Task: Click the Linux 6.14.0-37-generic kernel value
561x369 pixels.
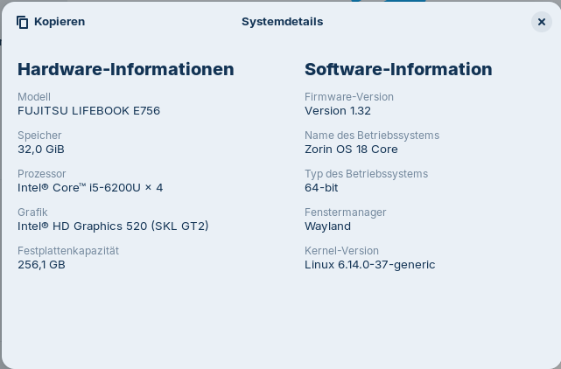Action: point(369,265)
